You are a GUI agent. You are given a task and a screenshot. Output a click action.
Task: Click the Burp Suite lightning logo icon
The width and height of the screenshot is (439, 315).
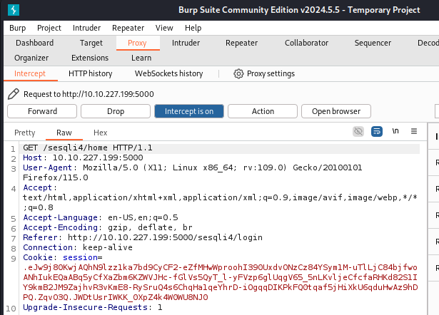click(x=14, y=10)
